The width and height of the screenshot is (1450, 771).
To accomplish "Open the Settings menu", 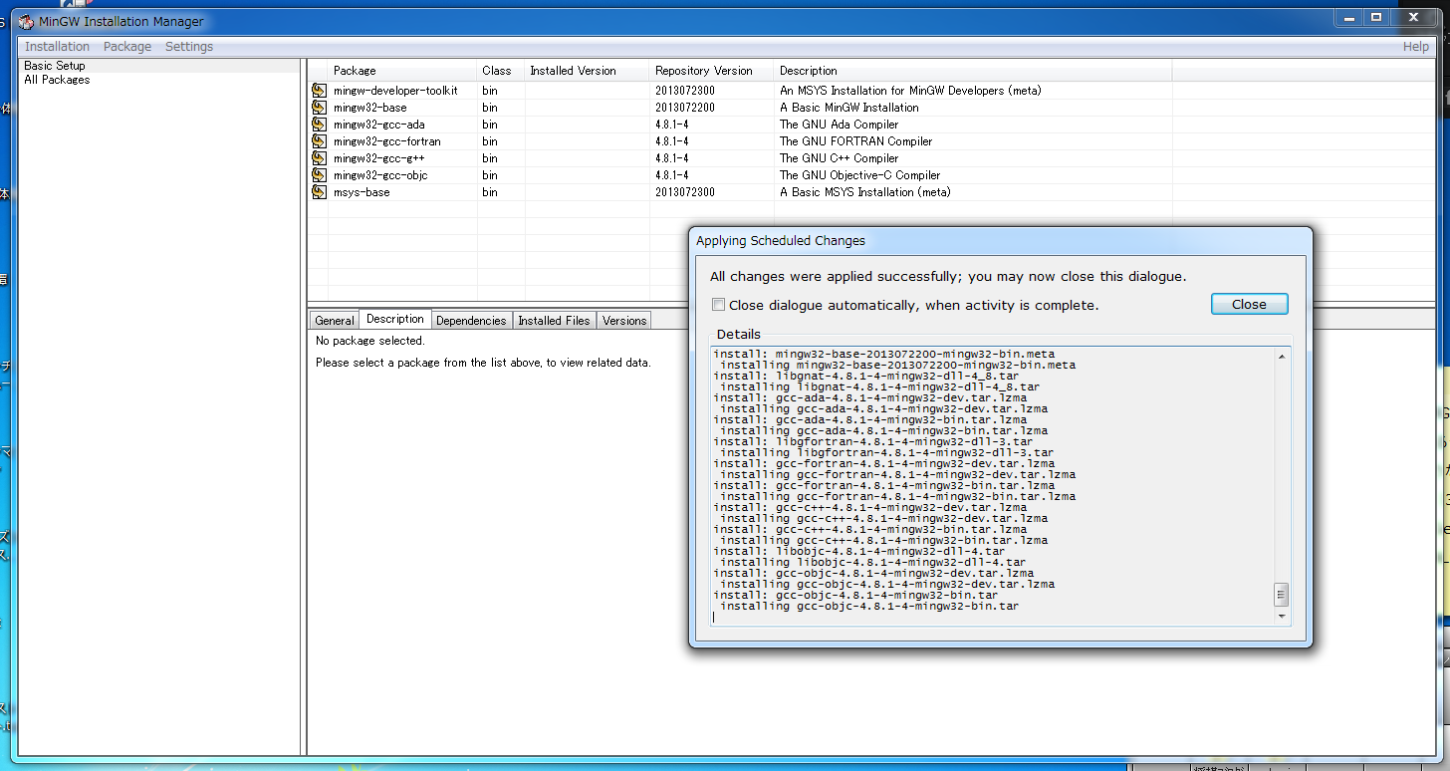I will click(x=189, y=47).
